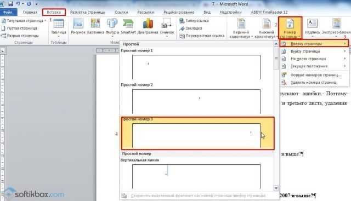Image resolution: width=351 pixels, height=201 pixels.
Task: Insert a picture with Рисунок icon
Action: click(78, 24)
